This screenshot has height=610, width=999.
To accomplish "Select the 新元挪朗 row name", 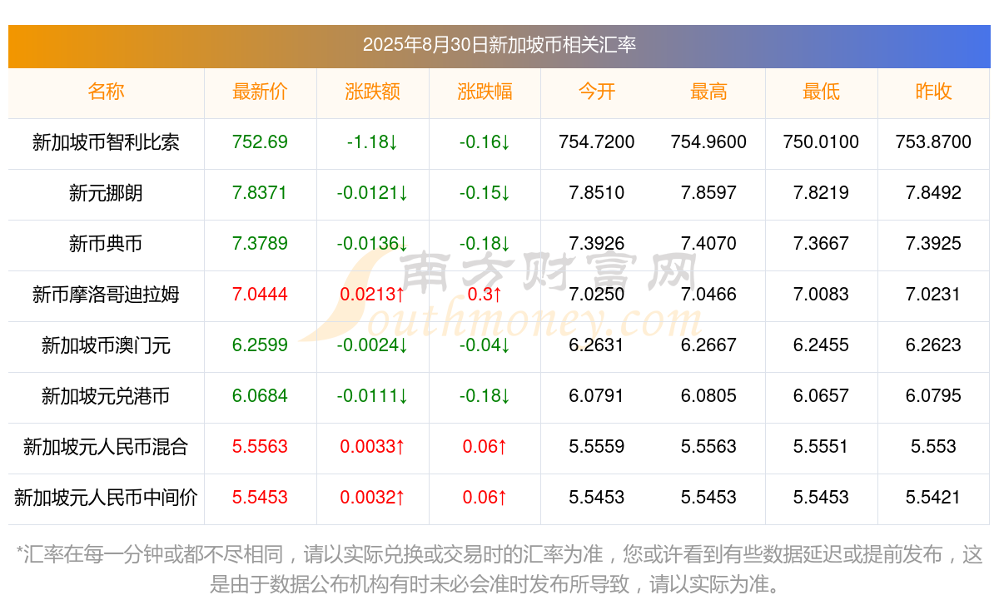I will (106, 193).
